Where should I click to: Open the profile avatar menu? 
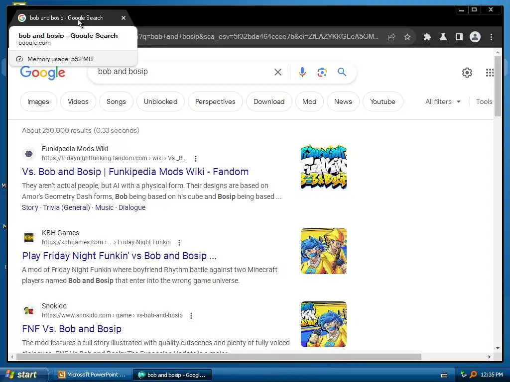click(475, 37)
